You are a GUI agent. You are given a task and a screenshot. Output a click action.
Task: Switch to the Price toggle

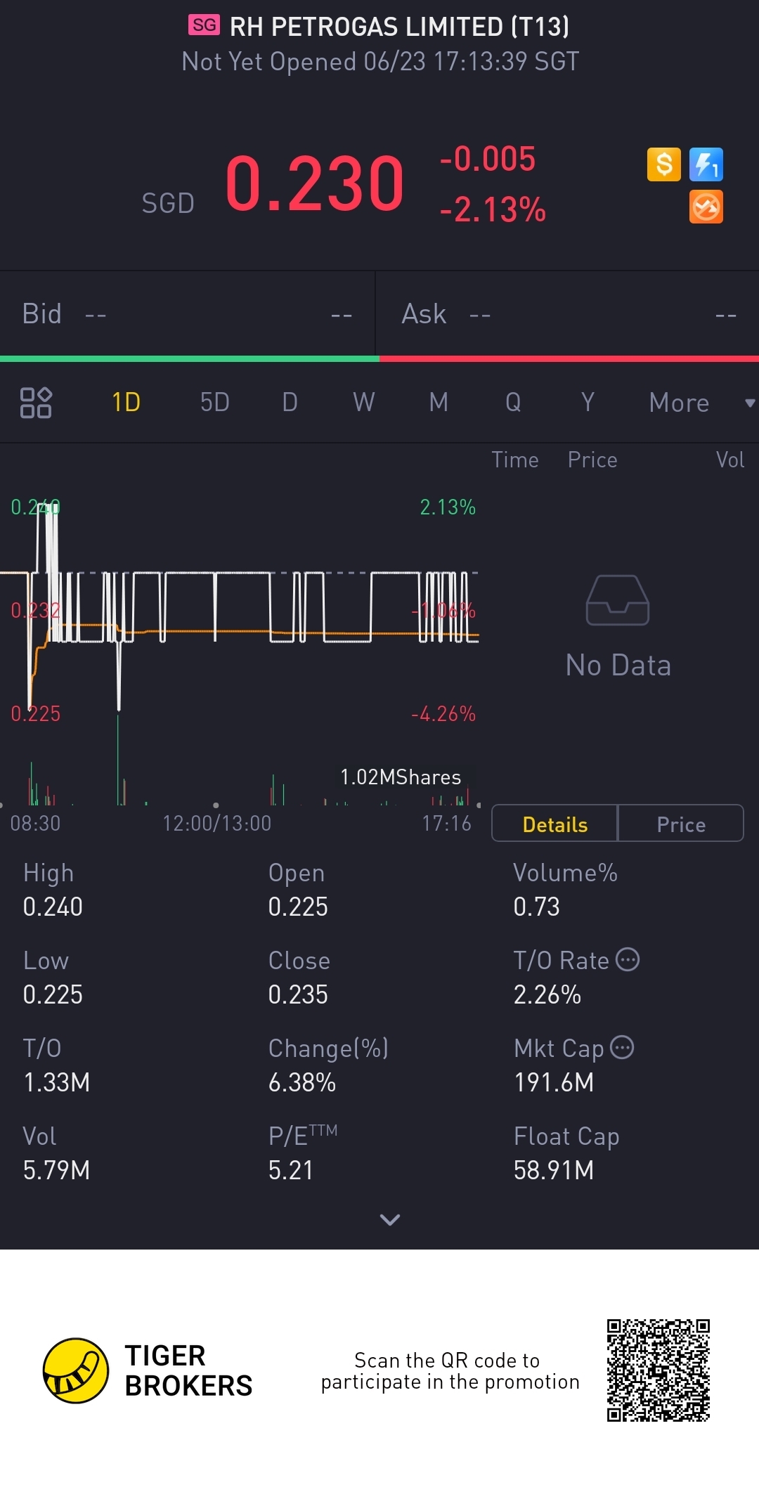click(680, 824)
